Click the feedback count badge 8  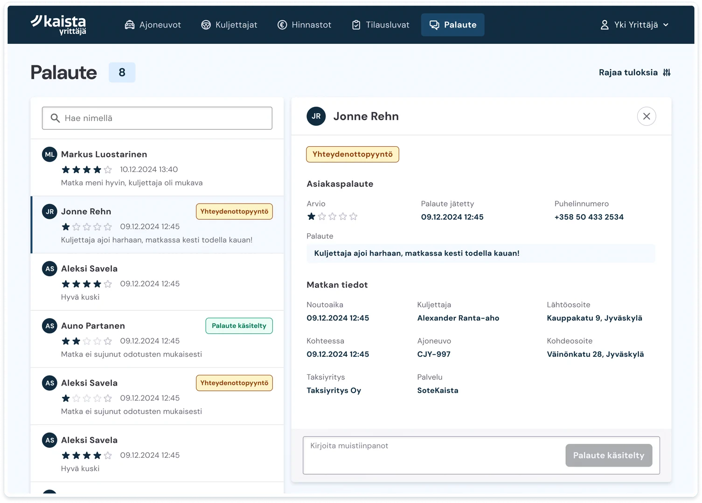pos(122,72)
